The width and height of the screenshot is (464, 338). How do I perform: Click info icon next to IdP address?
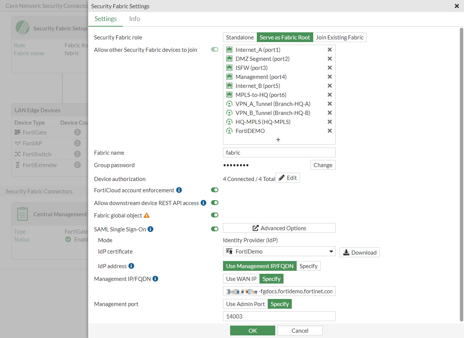pos(131,266)
